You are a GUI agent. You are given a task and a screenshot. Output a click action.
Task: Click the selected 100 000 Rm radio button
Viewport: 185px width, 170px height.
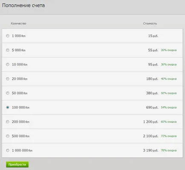click(8, 107)
